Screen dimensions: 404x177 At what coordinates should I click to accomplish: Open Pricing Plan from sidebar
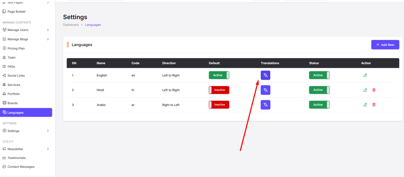16,48
